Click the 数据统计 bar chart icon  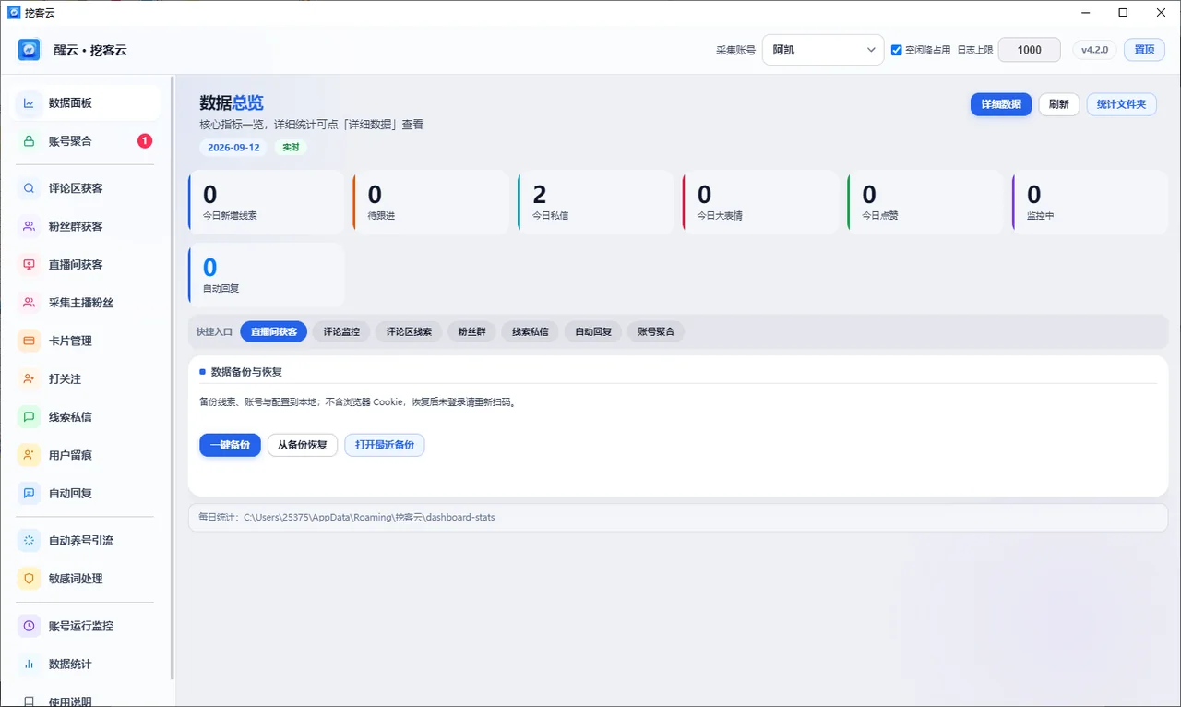point(30,664)
